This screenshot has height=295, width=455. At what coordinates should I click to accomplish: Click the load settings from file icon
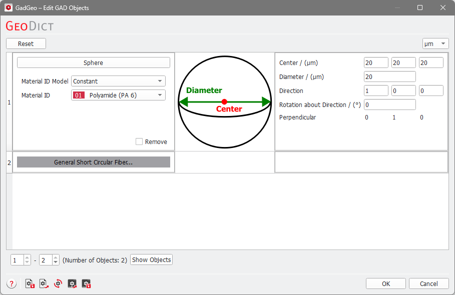[44, 283]
